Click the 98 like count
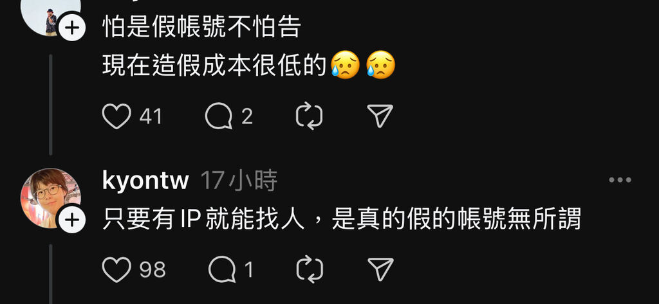Viewport: 659px width, 304px height. [152, 269]
